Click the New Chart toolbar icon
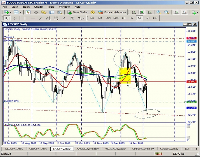This screenshot has height=157, width=200. [6, 12]
